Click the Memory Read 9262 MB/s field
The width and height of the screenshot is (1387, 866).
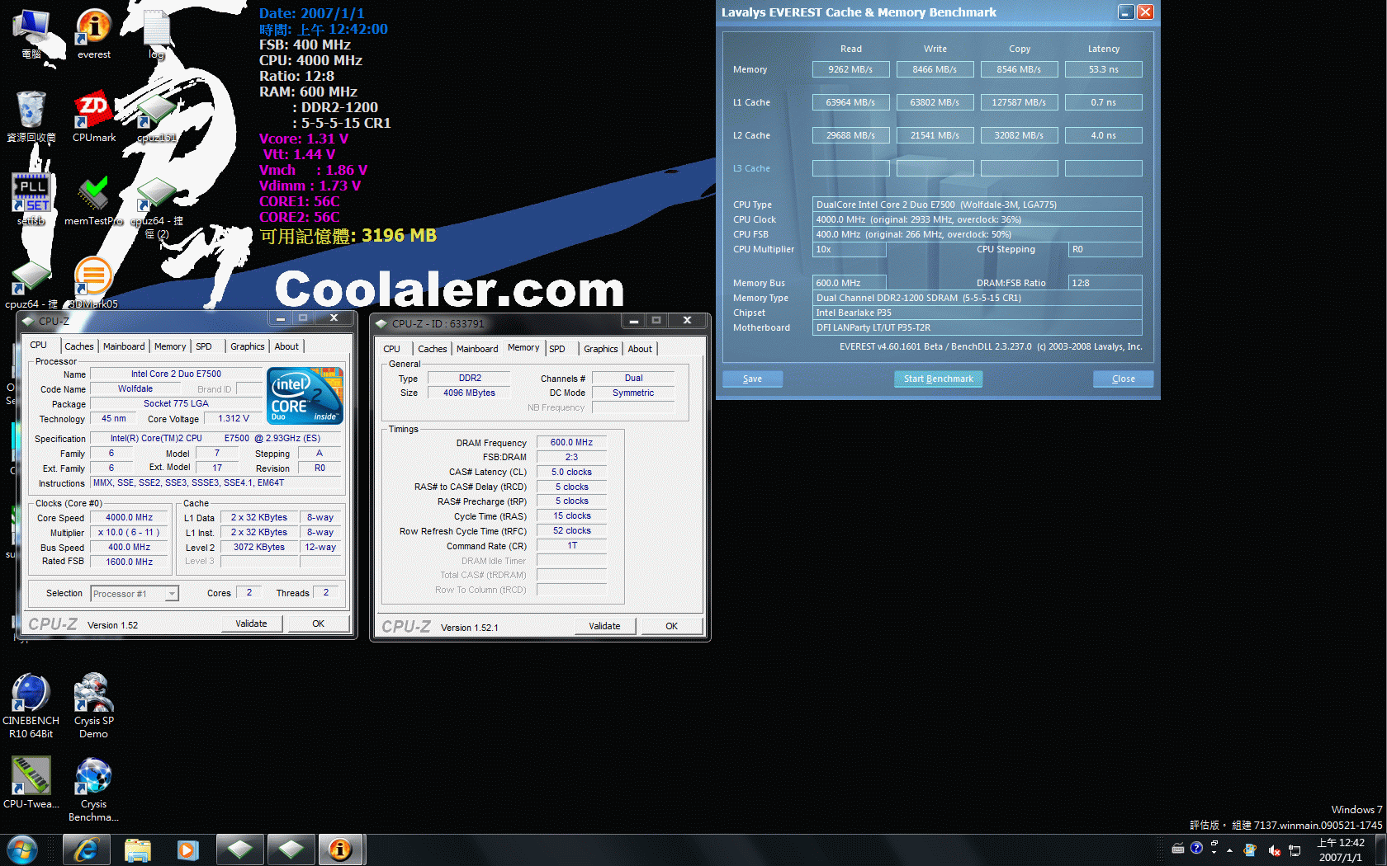pos(850,69)
